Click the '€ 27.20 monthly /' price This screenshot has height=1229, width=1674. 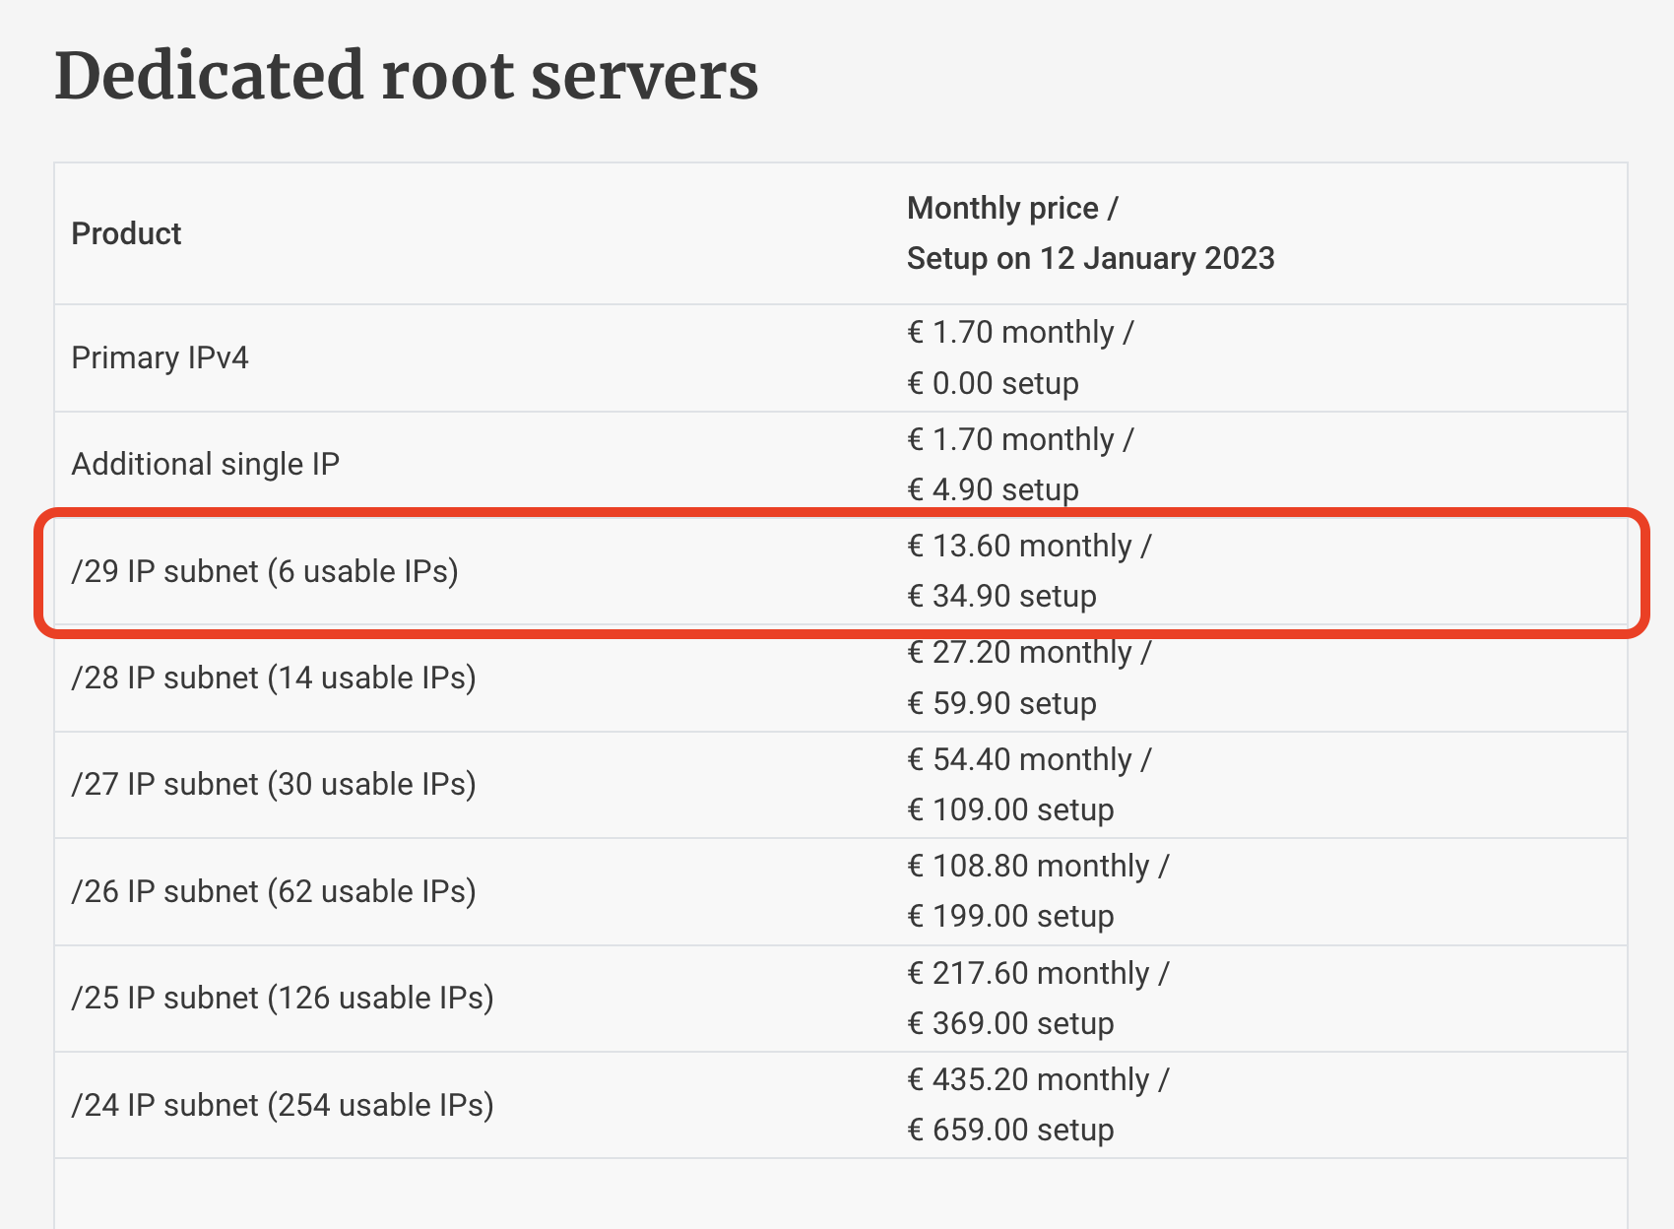(x=1029, y=652)
